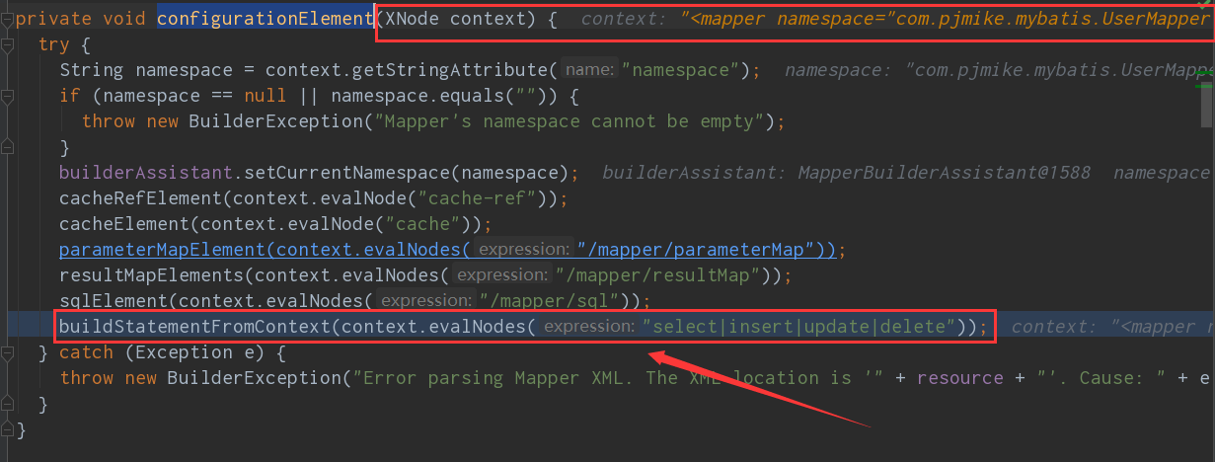Click the "/mapper/resultMap" string

click(x=662, y=275)
